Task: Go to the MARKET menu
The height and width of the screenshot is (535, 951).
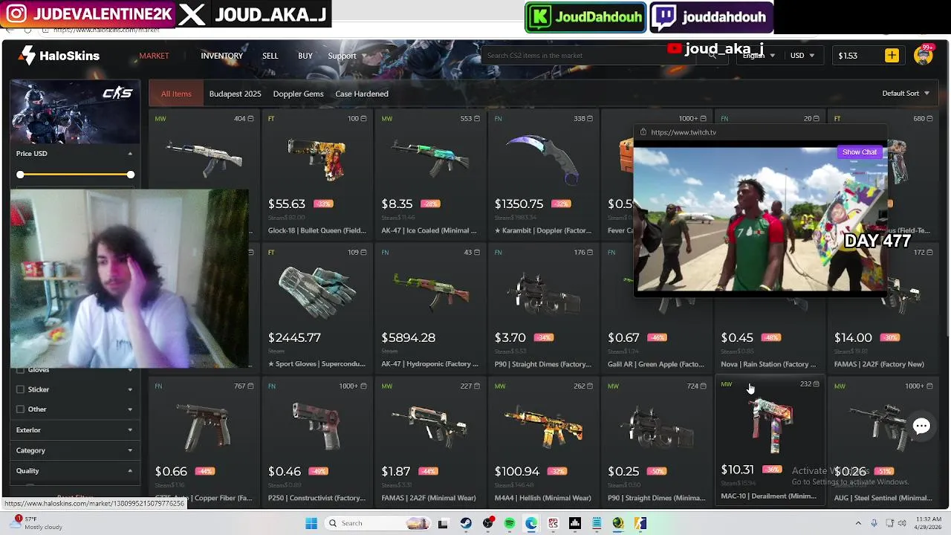Action: (x=154, y=56)
